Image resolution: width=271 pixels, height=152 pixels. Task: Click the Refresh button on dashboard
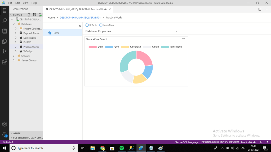91,25
